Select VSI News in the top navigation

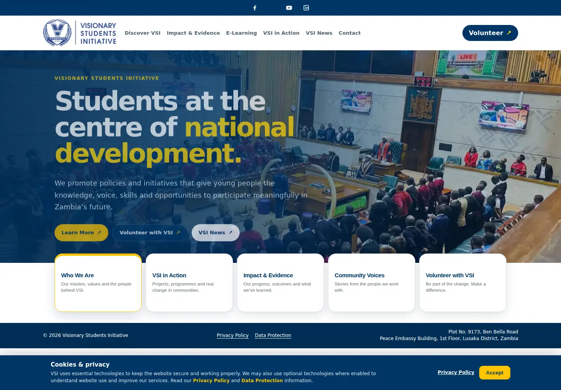coord(319,33)
